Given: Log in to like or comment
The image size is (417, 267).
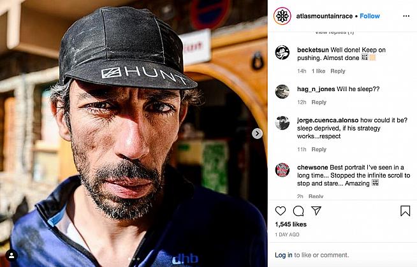Looking at the screenshot, I should [x=284, y=255].
